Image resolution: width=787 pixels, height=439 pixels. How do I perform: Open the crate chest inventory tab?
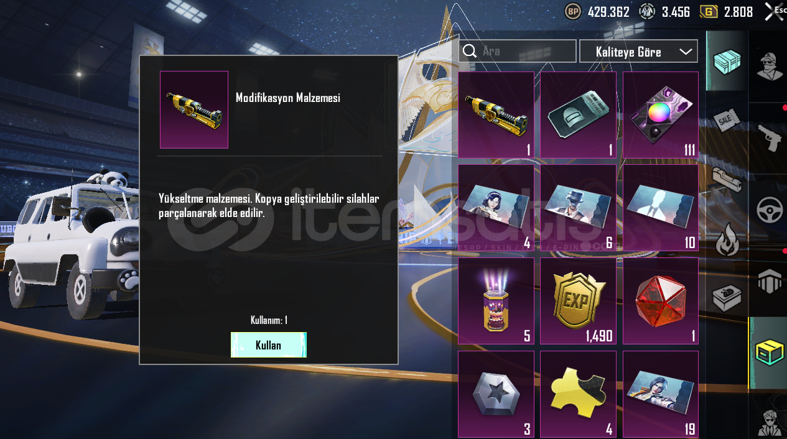click(727, 62)
